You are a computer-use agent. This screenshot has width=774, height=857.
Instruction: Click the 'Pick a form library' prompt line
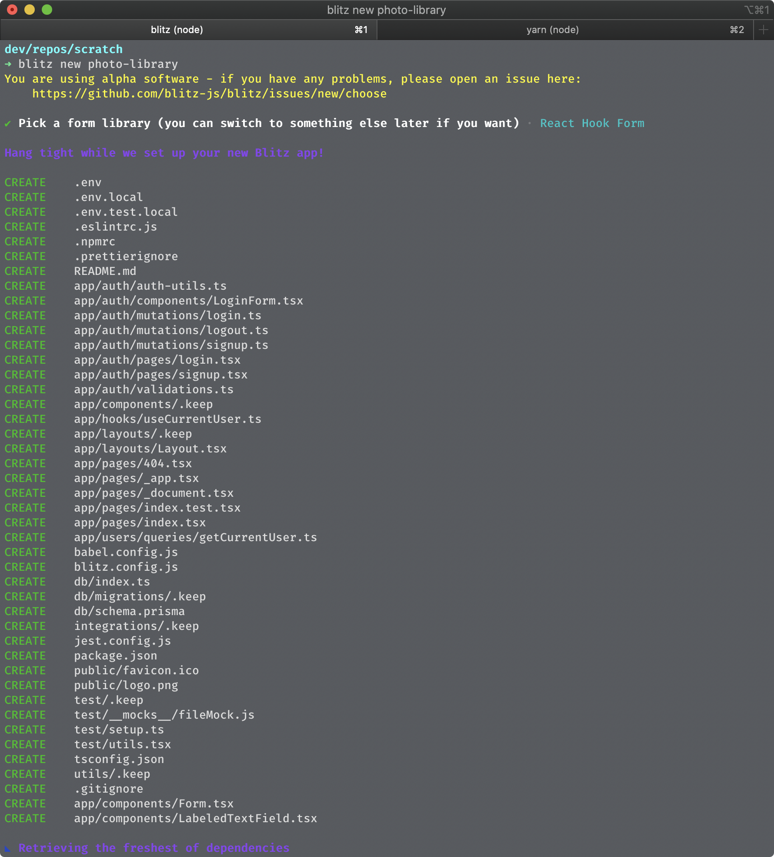point(269,123)
